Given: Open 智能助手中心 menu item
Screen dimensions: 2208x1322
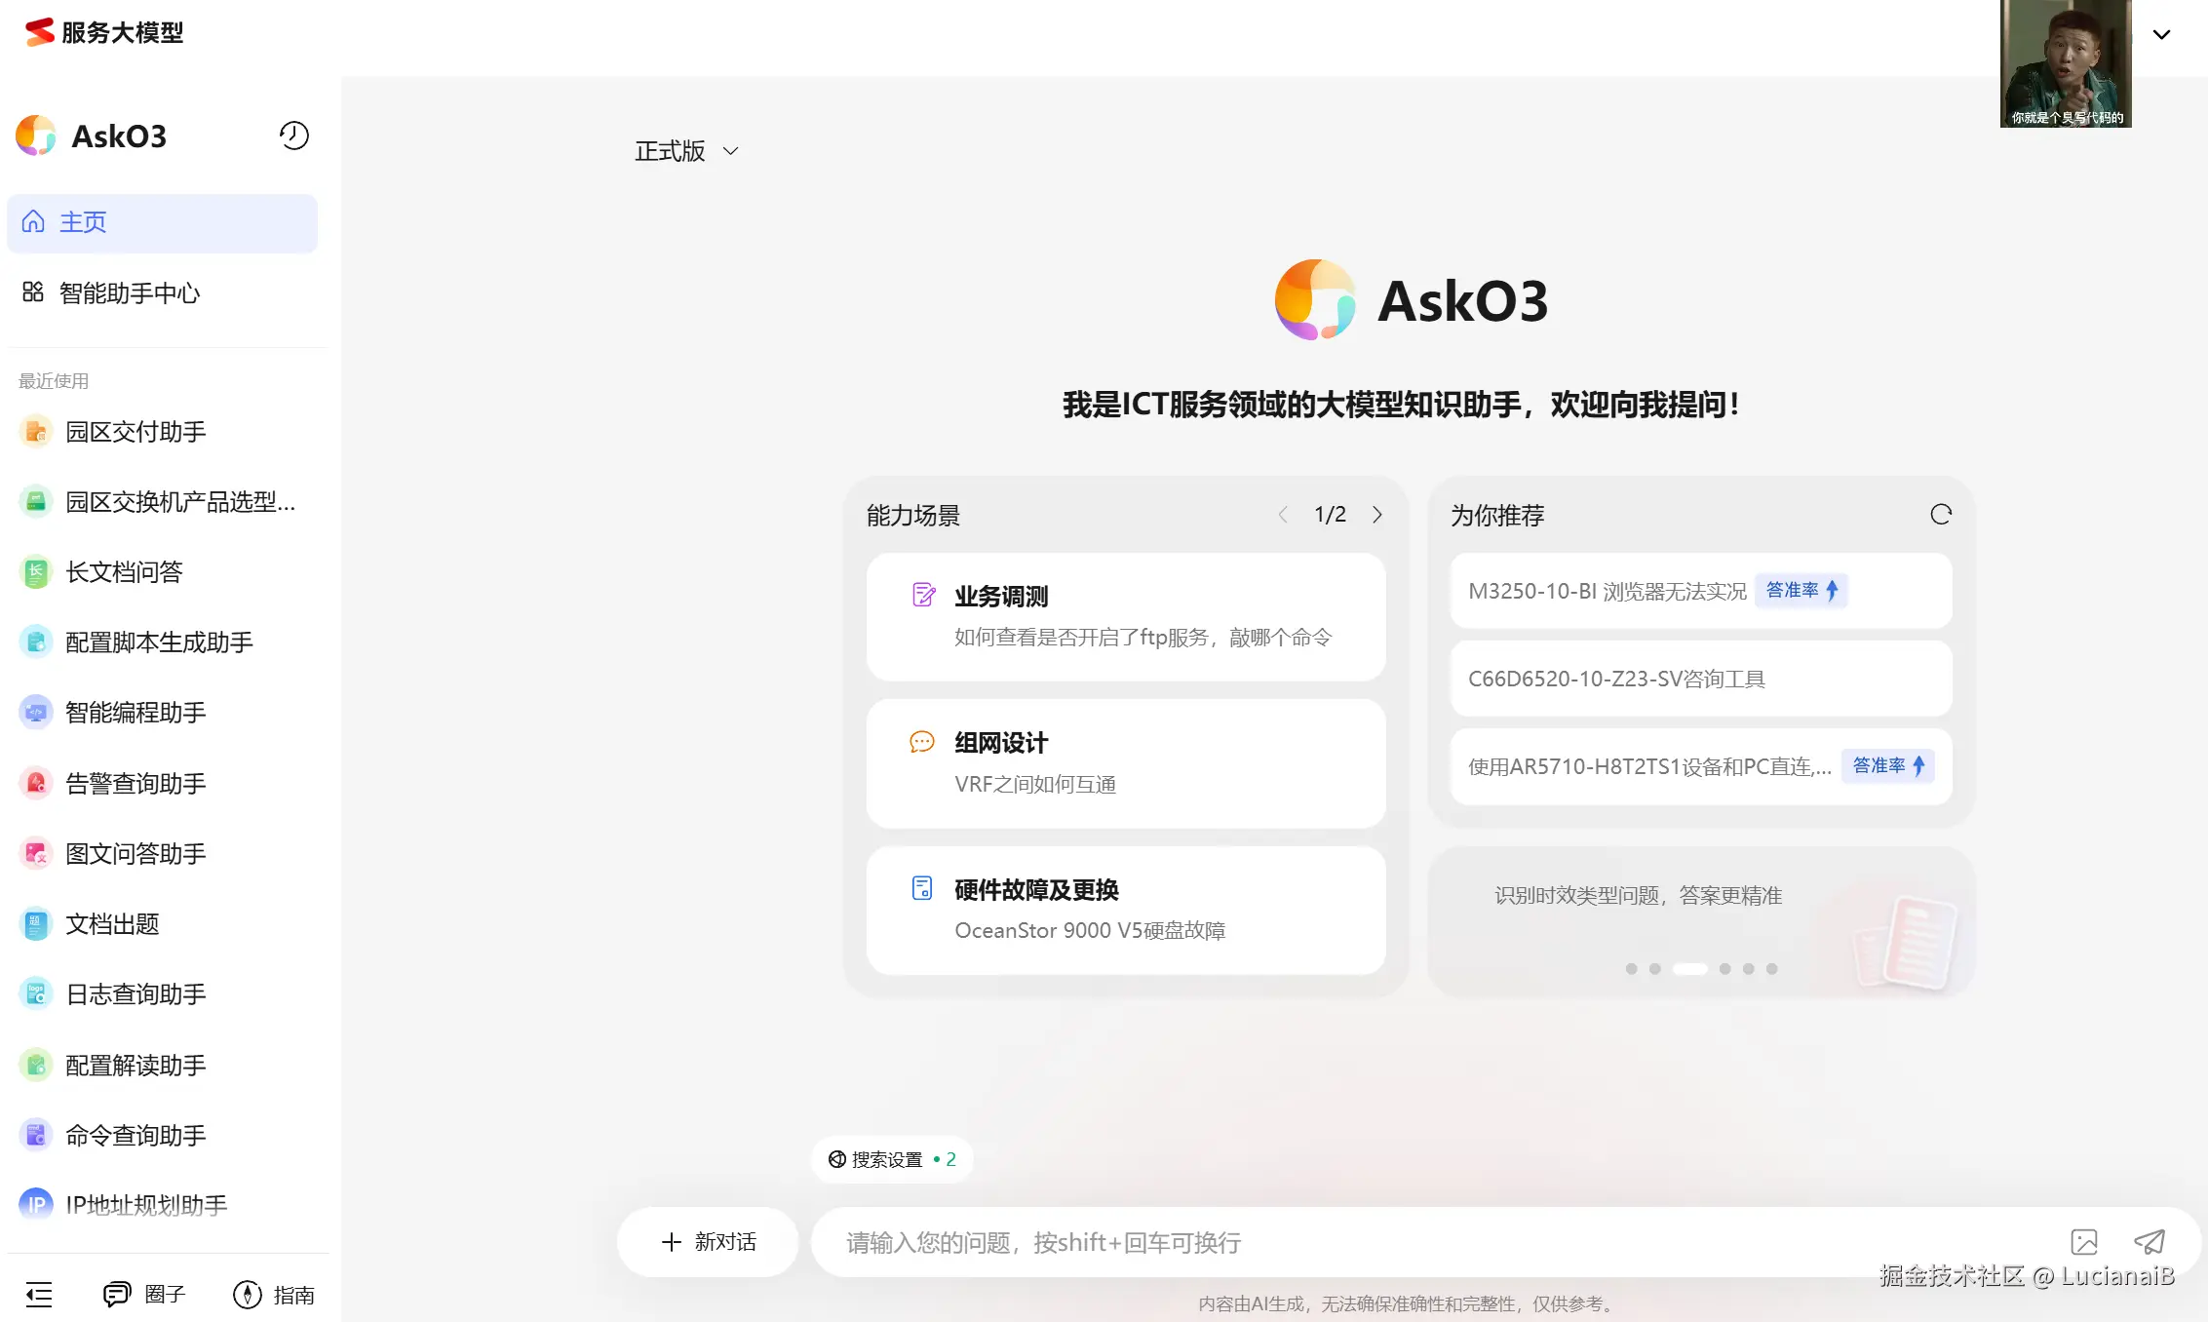Looking at the screenshot, I should 129,293.
